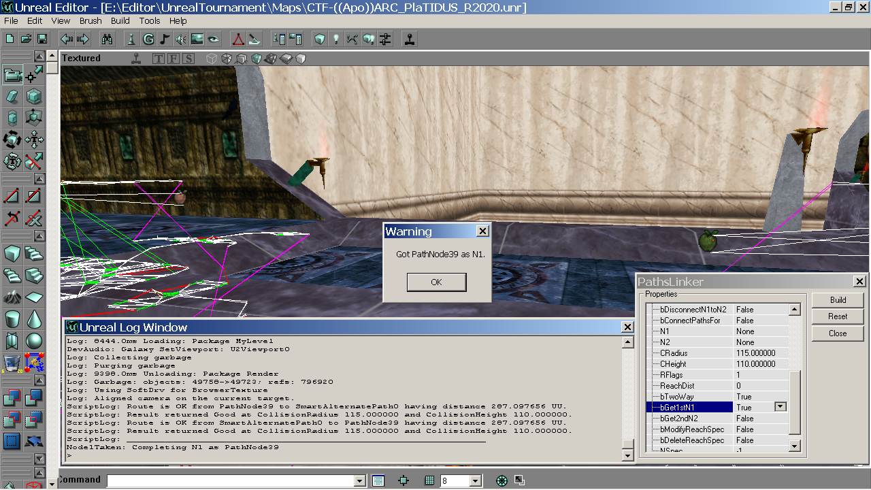871x490 pixels.
Task: Open Search for Actors binoculars icon
Action: click(107, 39)
